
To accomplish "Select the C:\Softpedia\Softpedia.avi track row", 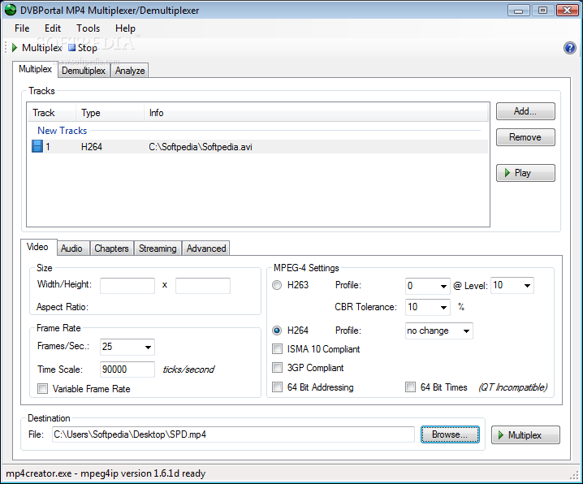I will (258, 147).
